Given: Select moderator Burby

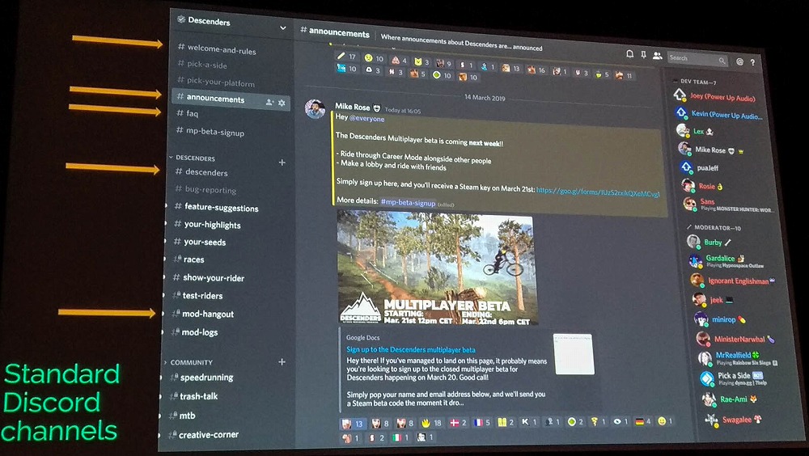Looking at the screenshot, I should [x=709, y=242].
